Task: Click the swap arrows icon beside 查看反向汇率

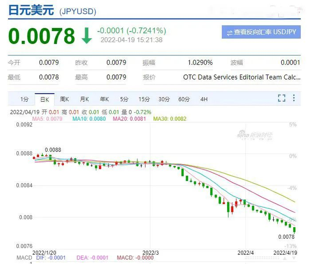Action: point(230,33)
